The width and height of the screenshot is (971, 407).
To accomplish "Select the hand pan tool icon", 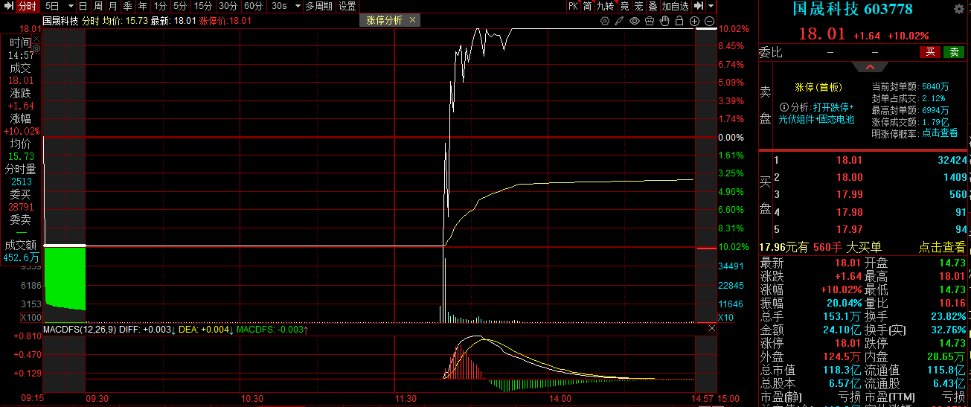I will click(664, 21).
